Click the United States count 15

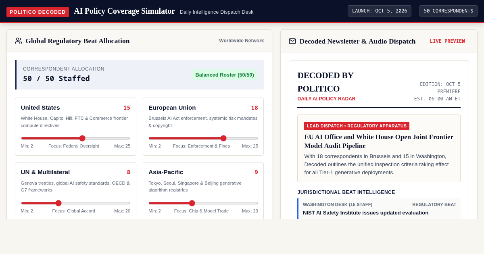click(127, 108)
